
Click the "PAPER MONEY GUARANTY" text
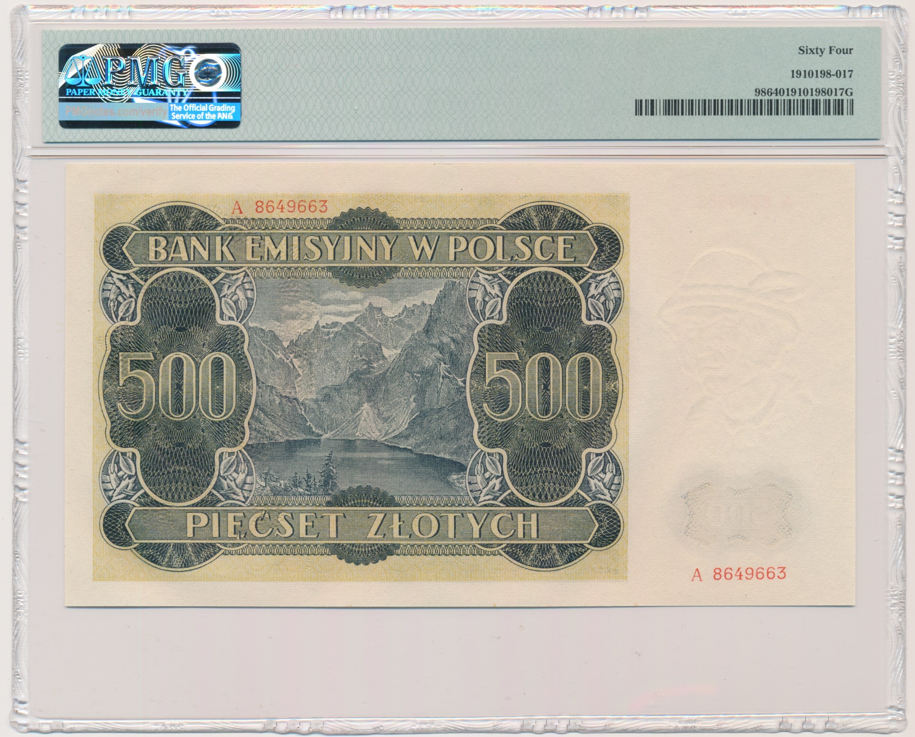click(x=126, y=92)
